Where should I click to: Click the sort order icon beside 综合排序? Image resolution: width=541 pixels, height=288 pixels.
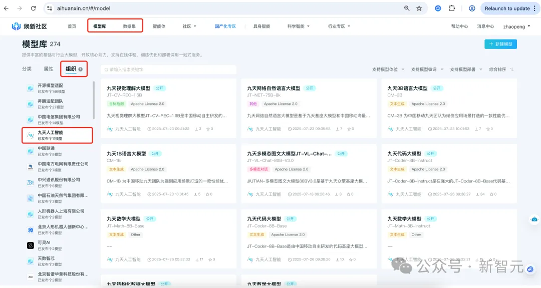[x=511, y=69]
